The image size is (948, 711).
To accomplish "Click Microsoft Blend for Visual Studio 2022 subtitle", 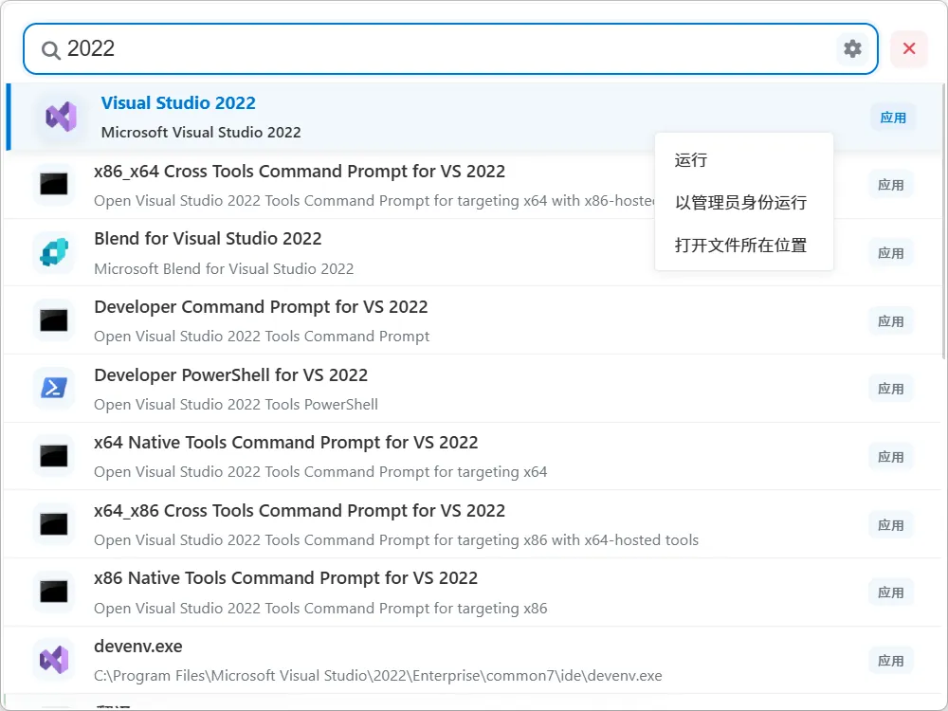I will (x=224, y=268).
